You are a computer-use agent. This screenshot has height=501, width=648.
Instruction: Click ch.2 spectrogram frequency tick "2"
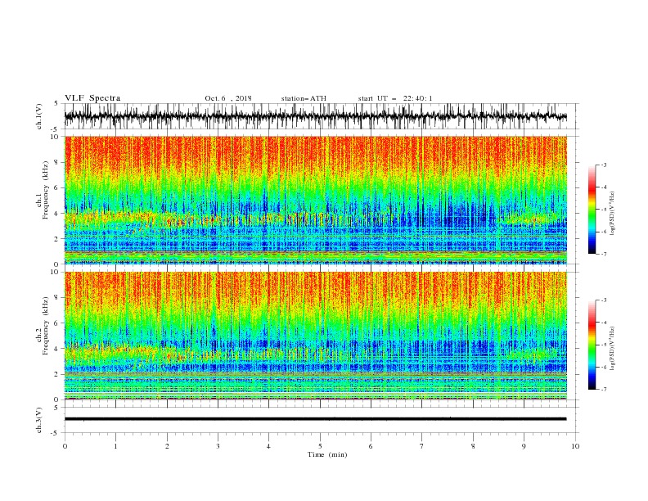click(57, 374)
